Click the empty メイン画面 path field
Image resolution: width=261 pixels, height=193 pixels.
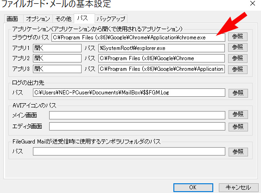pos(137,115)
